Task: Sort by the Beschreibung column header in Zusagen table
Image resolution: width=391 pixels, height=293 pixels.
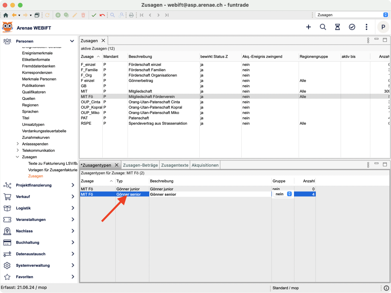Action: [140, 57]
